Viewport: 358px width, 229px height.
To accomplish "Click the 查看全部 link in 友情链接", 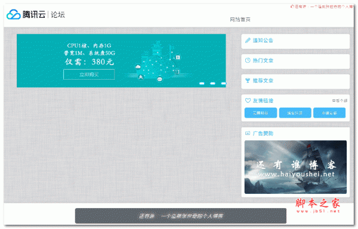I will 340,101.
